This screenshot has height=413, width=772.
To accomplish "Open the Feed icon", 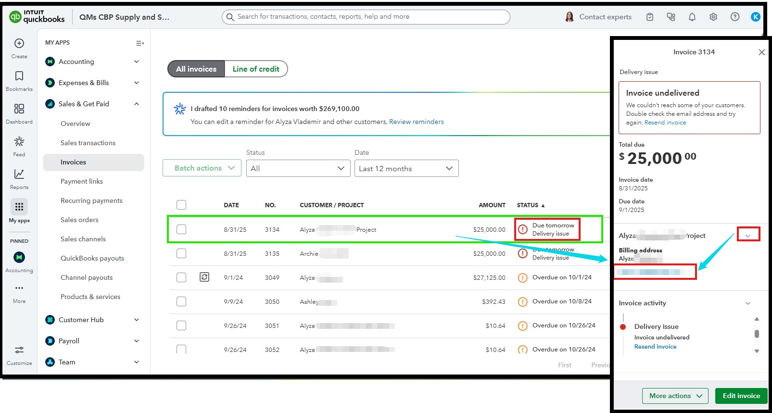I will (19, 141).
